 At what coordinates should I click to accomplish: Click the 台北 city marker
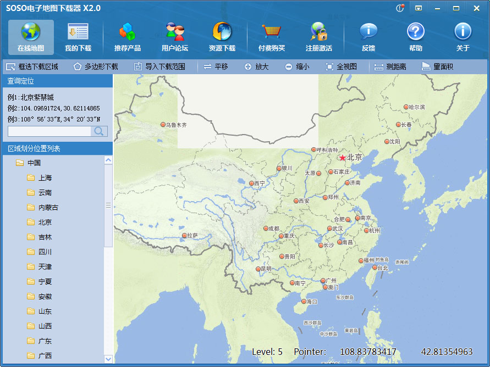pyautogui.click(x=375, y=268)
